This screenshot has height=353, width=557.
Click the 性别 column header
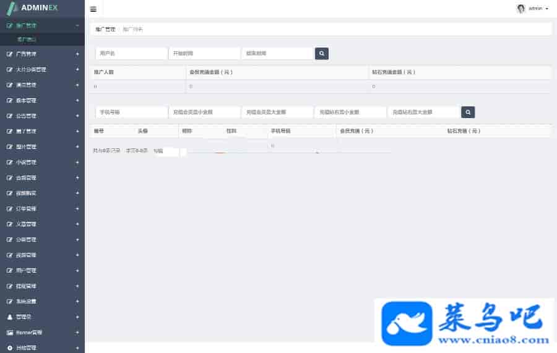point(231,131)
